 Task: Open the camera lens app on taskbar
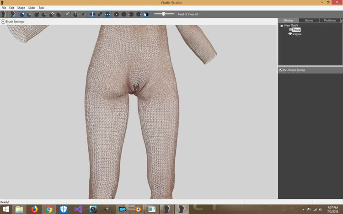[x=93, y=209]
